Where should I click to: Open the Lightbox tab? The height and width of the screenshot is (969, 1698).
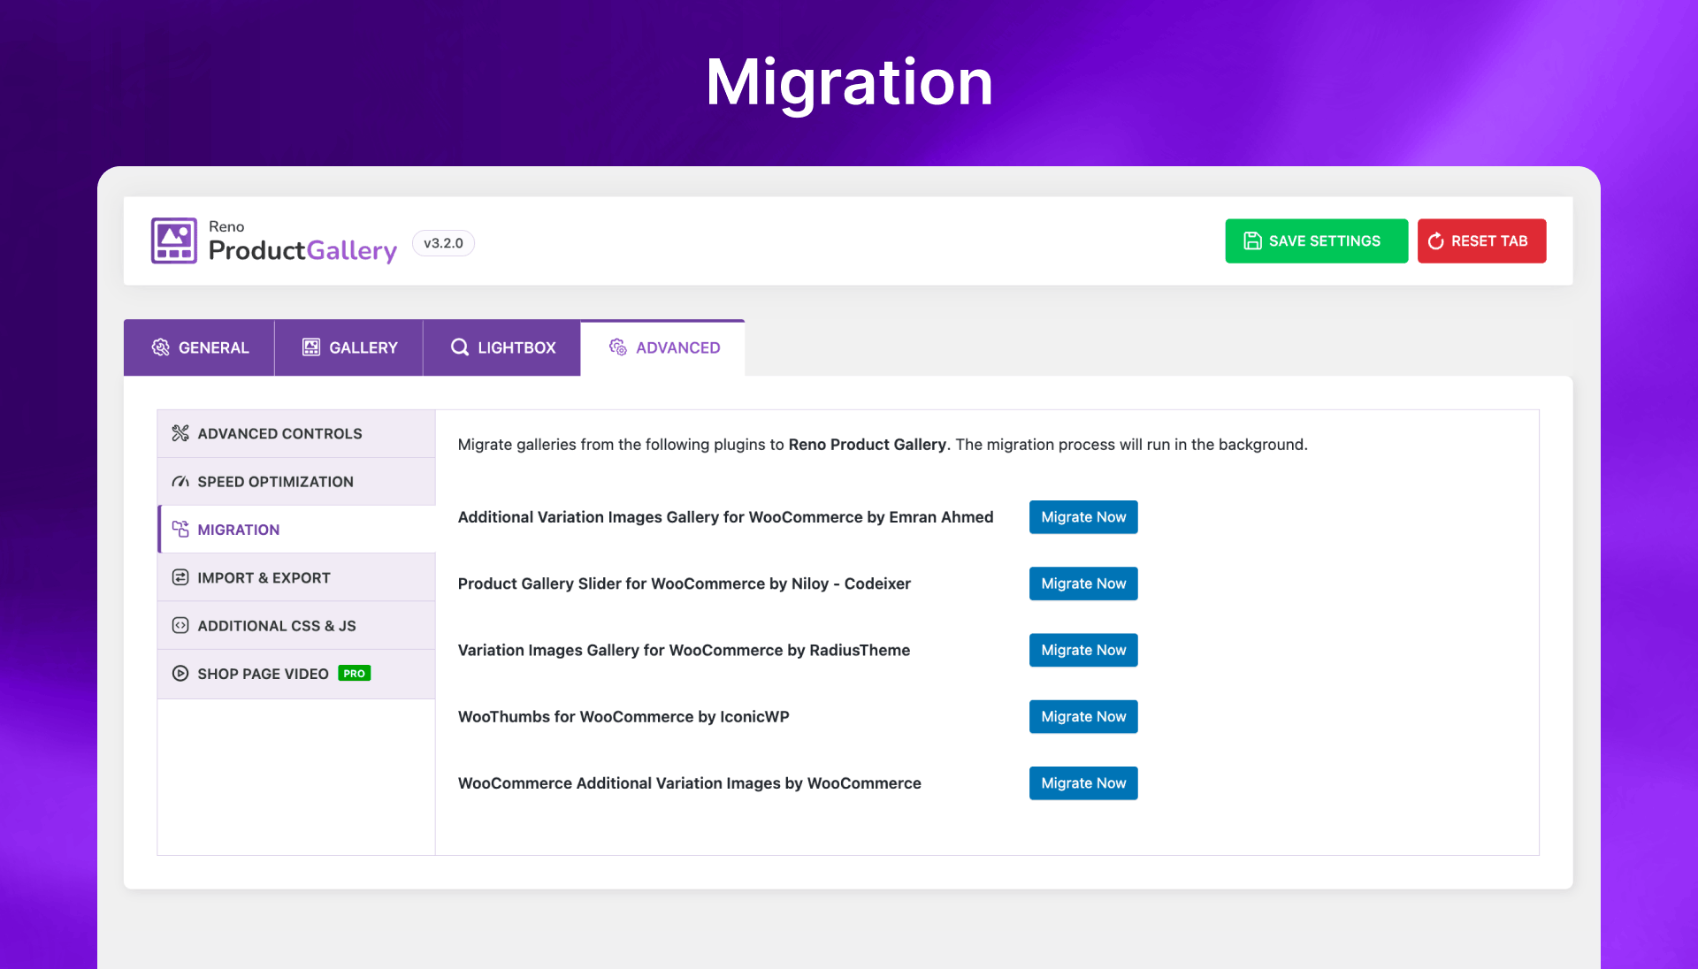(502, 347)
